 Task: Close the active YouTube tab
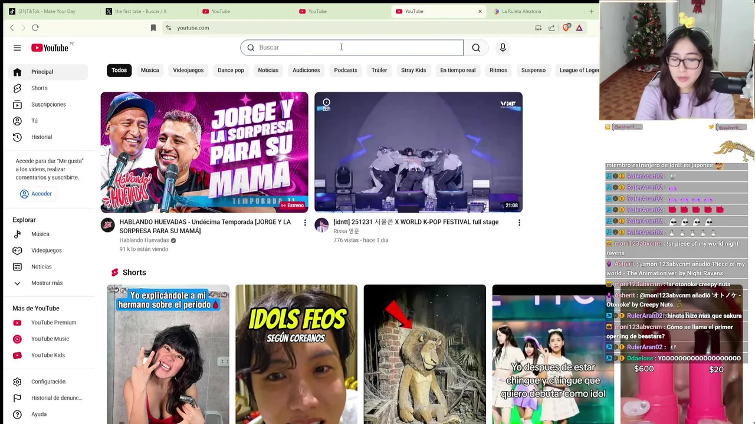(x=480, y=11)
